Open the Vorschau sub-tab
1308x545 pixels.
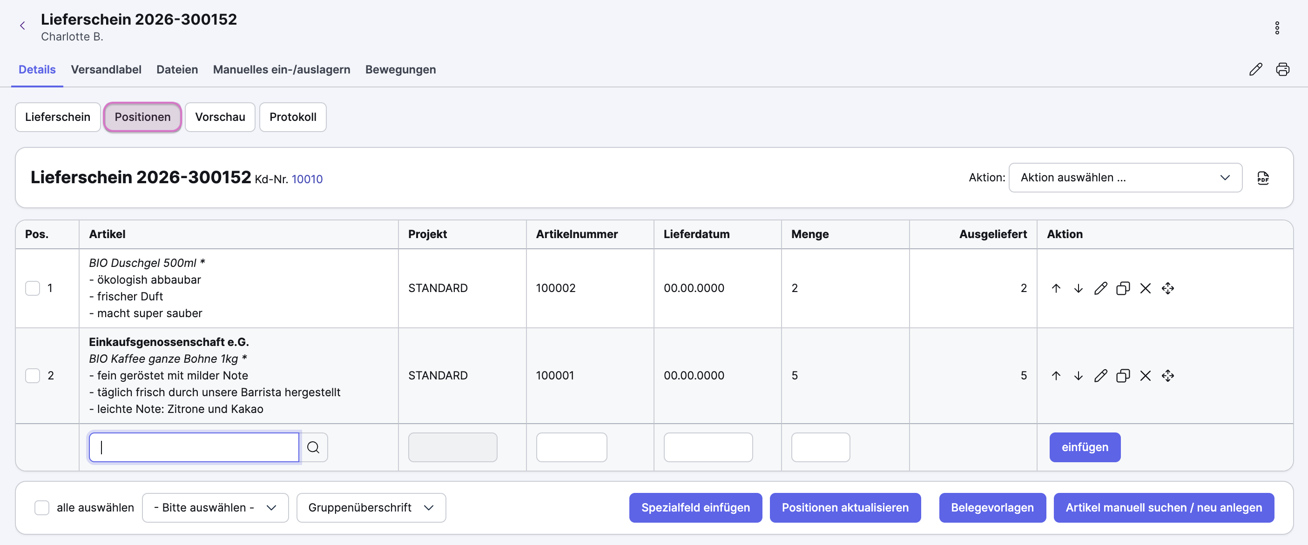[220, 117]
